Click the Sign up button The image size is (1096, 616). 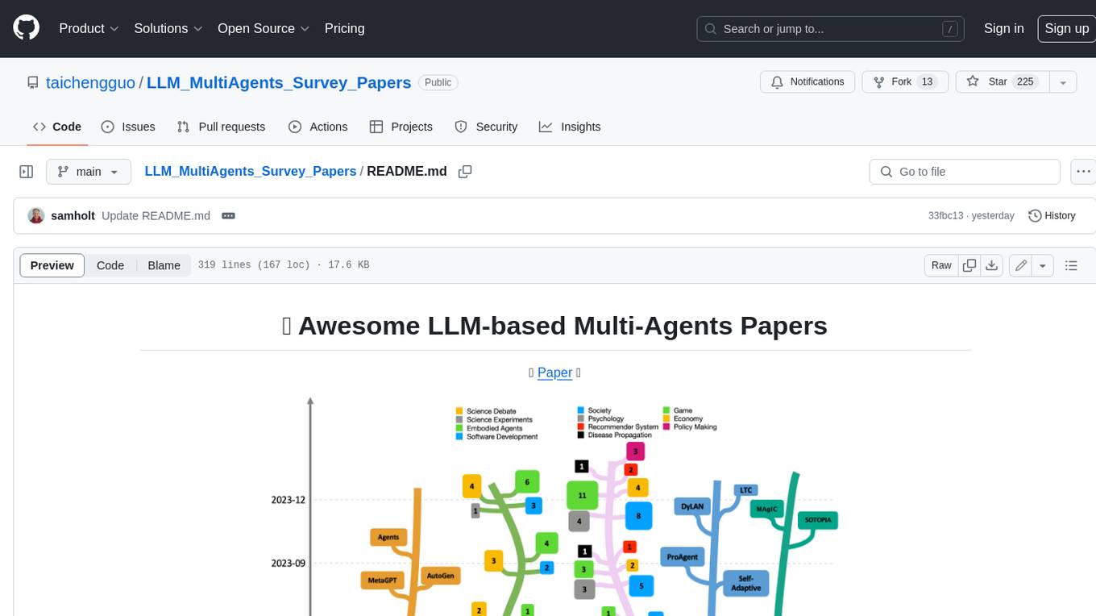(x=1066, y=28)
